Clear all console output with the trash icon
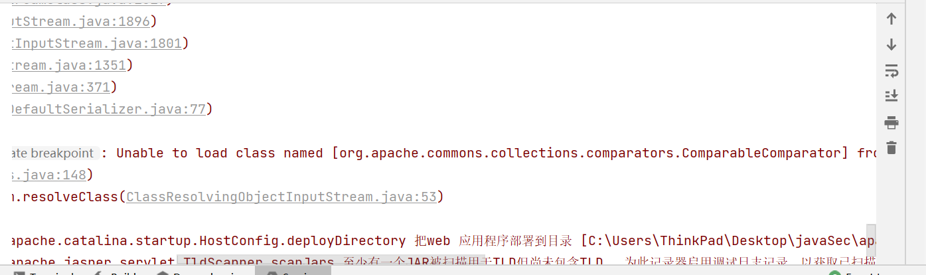The width and height of the screenshot is (926, 275). pyautogui.click(x=891, y=147)
